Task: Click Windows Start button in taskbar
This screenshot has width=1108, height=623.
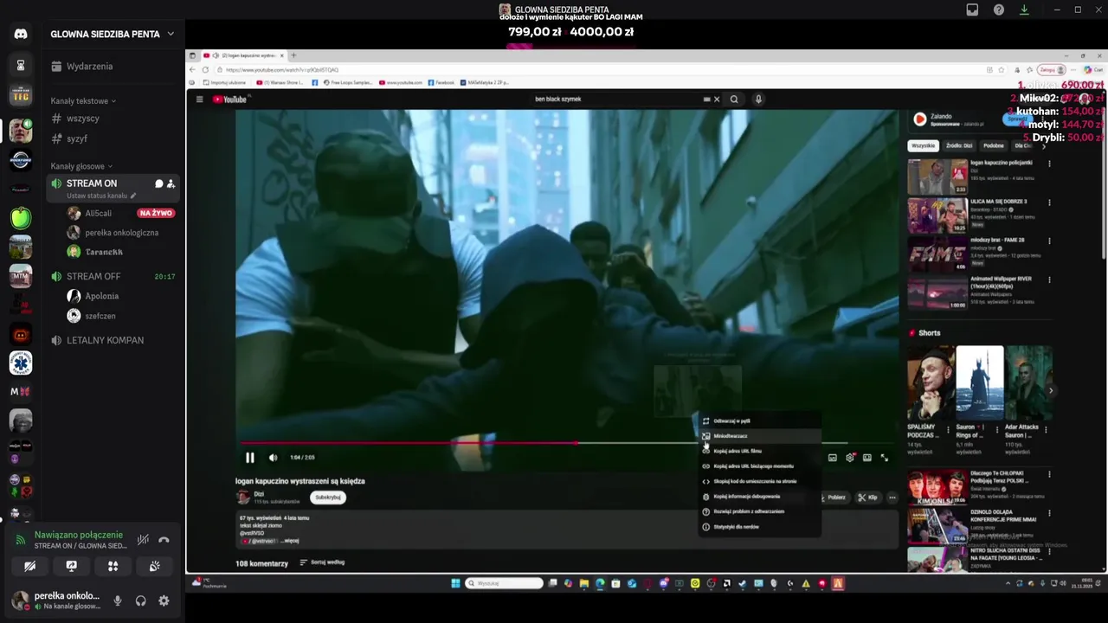Action: [455, 583]
